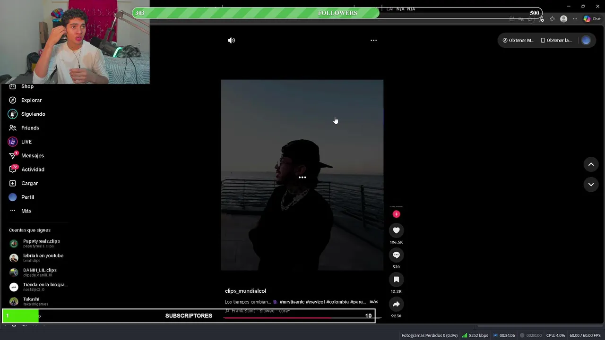Open the browser profile icon

point(563,19)
